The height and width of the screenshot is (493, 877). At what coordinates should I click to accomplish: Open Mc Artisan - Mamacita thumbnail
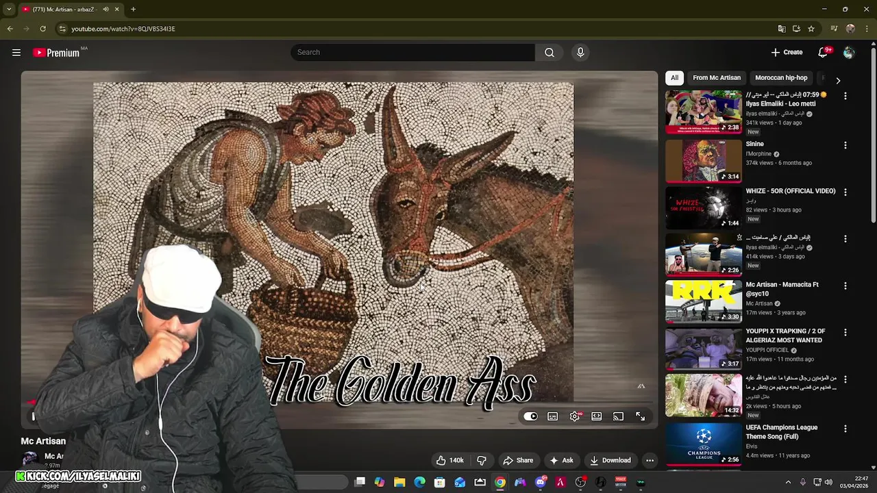(x=704, y=301)
